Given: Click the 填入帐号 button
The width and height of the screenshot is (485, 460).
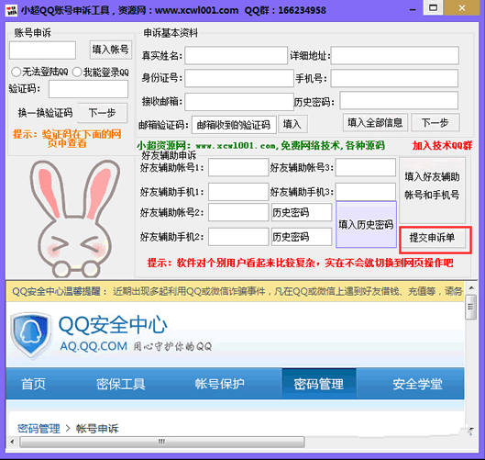Looking at the screenshot, I should pyautogui.click(x=110, y=50).
